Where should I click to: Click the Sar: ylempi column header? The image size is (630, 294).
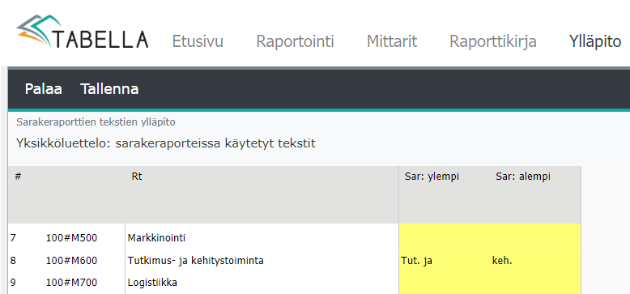(x=432, y=177)
